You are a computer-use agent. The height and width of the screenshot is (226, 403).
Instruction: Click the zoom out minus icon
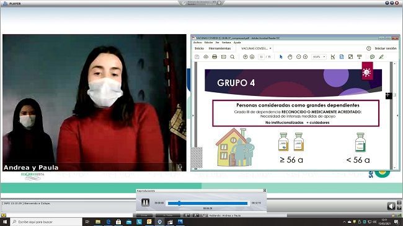coord(298,57)
